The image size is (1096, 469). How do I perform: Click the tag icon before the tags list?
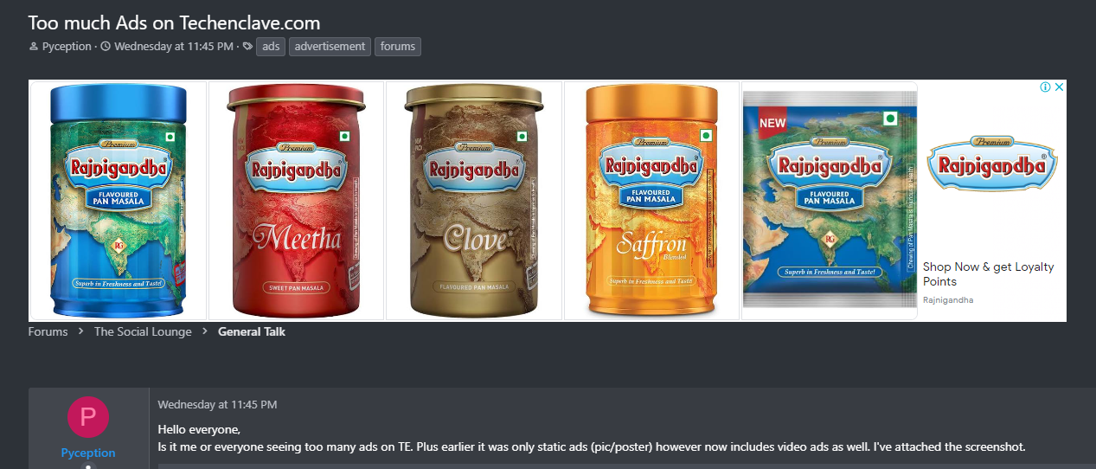click(247, 47)
